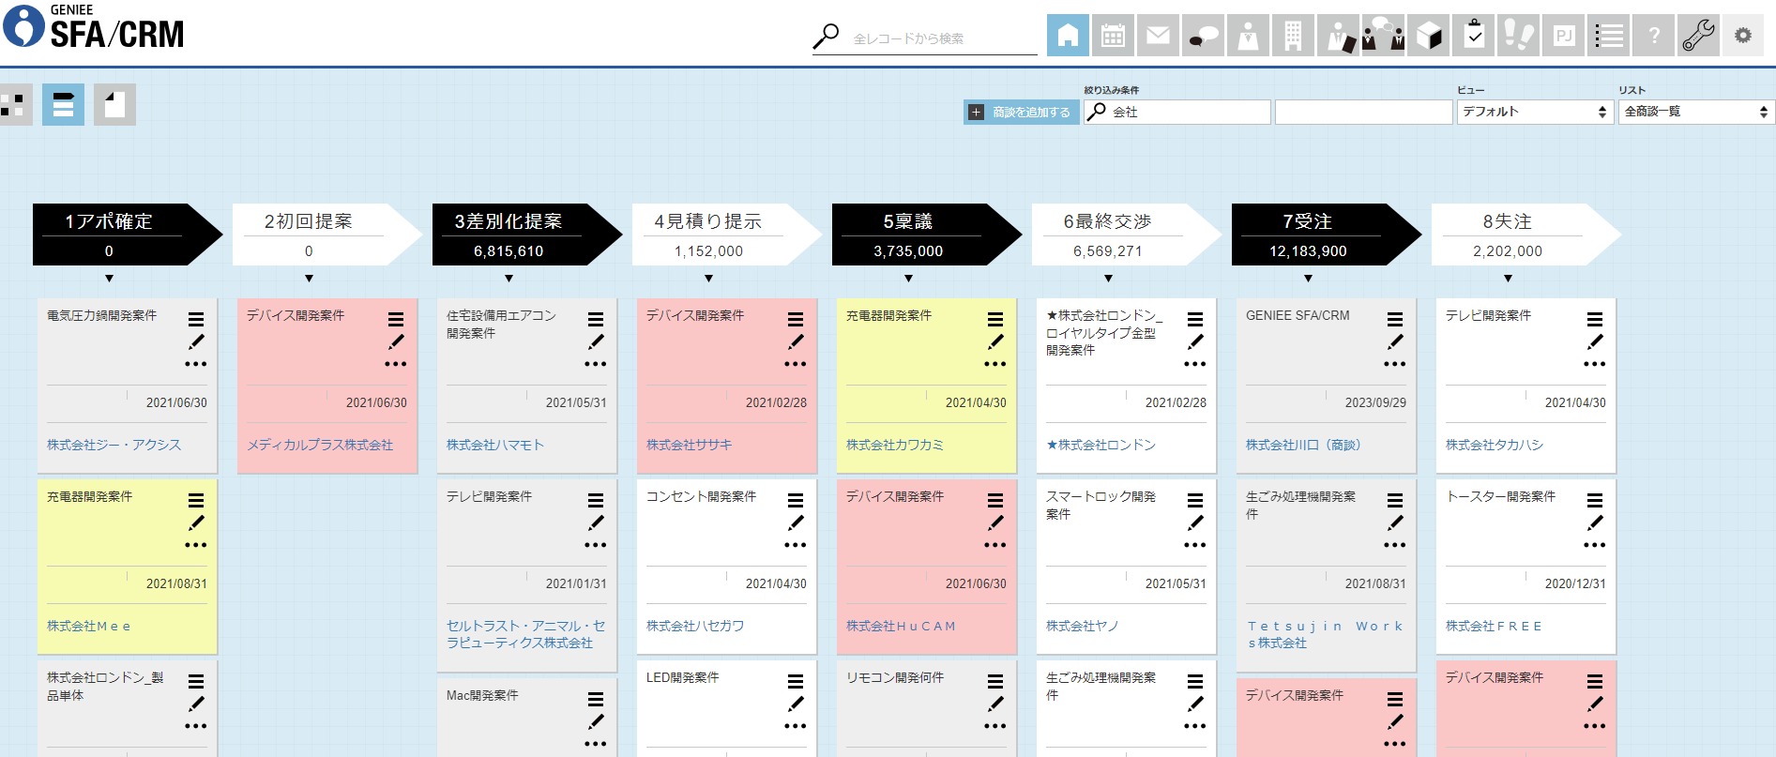Screen dimensions: 1776x757
Task: Edit the Mac開発案件 card pencil icon
Action: pyautogui.click(x=596, y=721)
